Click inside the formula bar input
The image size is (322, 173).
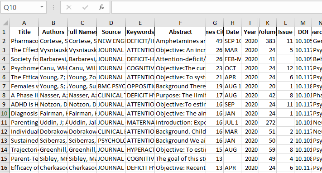pos(216,7)
